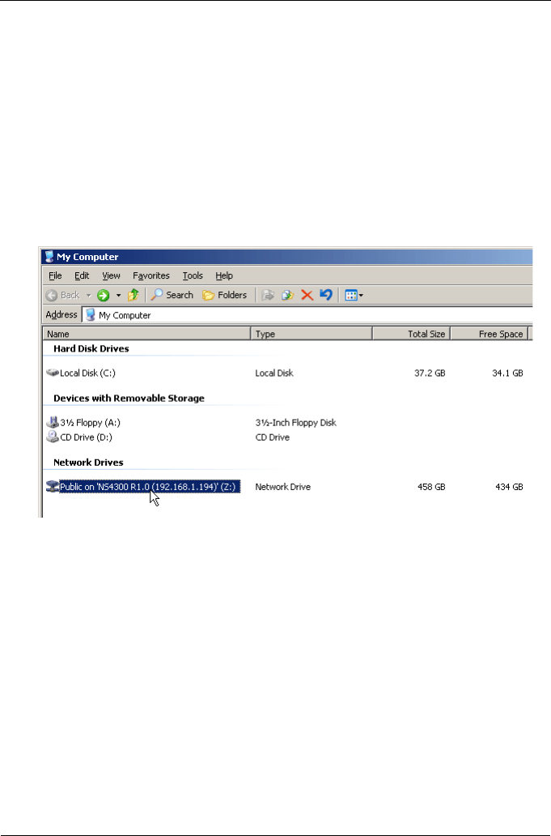
Task: Sort by the Type column header
Action: point(312,334)
